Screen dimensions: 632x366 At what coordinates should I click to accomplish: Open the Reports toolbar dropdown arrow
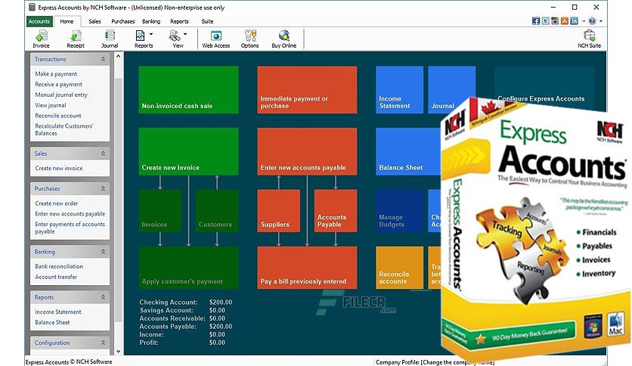(151, 34)
